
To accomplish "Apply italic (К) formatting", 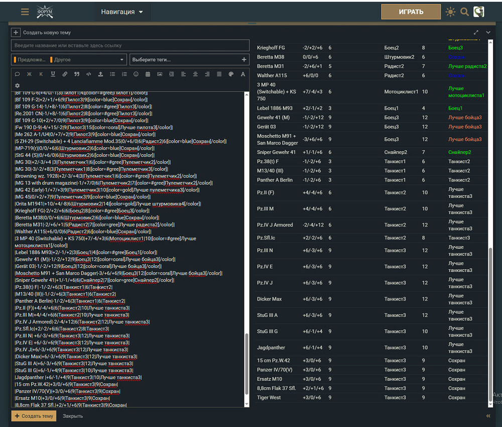I will (x=41, y=74).
